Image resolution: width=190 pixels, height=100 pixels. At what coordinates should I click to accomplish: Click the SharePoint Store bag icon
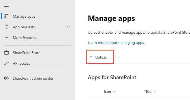pyautogui.click(x=6, y=53)
